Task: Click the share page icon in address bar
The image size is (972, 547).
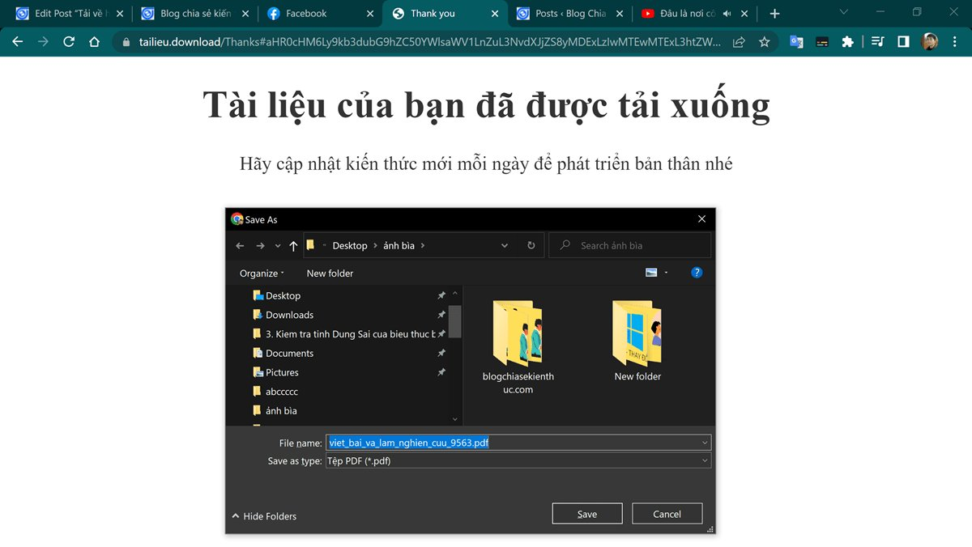Action: (739, 42)
